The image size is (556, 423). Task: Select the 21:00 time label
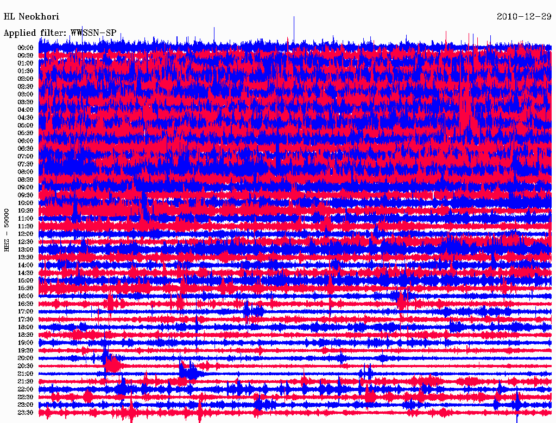(x=26, y=374)
